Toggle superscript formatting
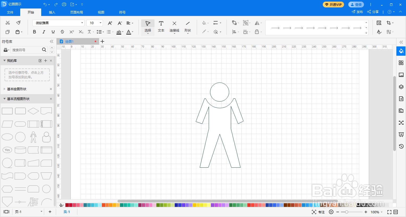 [72, 32]
